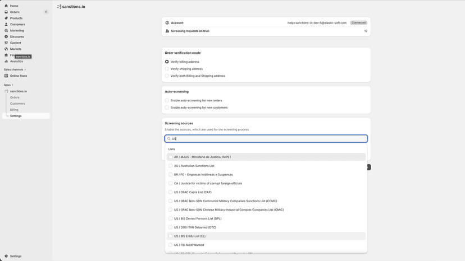
Task: Enable auto-screening for new customers
Action: coord(167,108)
